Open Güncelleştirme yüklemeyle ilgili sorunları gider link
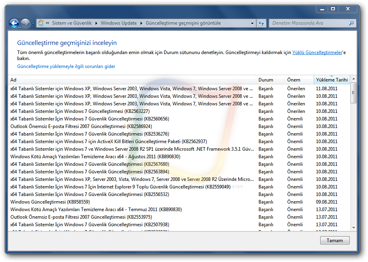Image resolution: width=368 pixels, height=262 pixels. click(66, 66)
